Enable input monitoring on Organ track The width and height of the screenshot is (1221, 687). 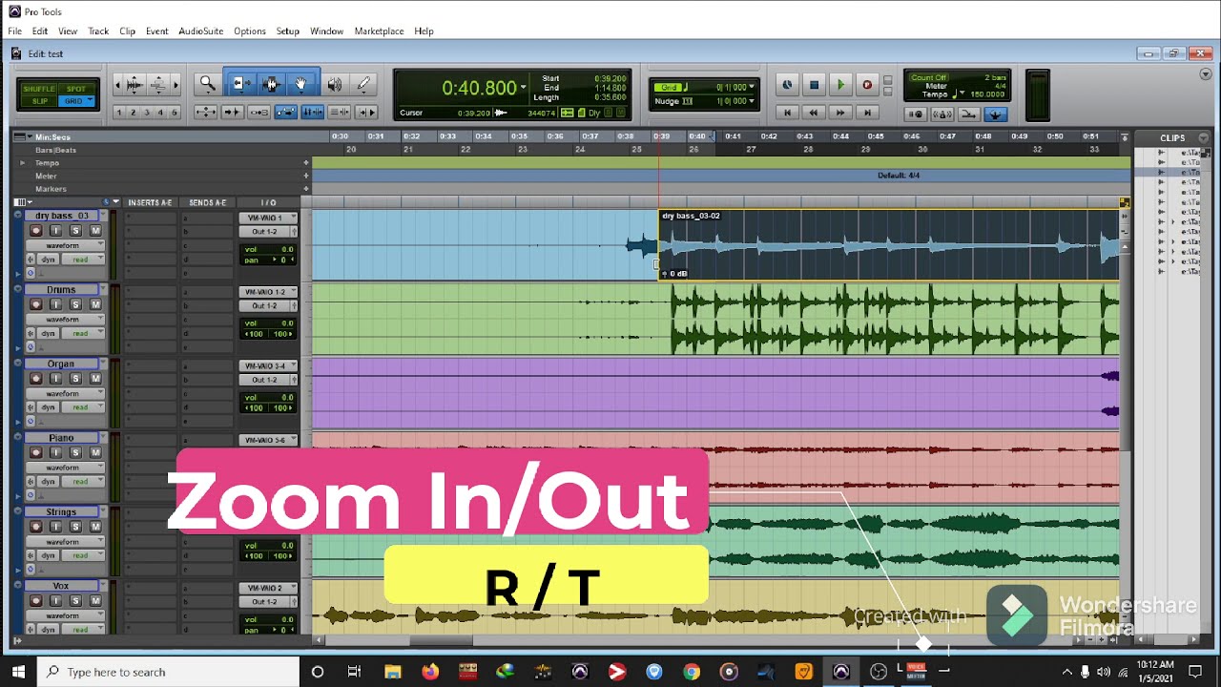tap(55, 379)
